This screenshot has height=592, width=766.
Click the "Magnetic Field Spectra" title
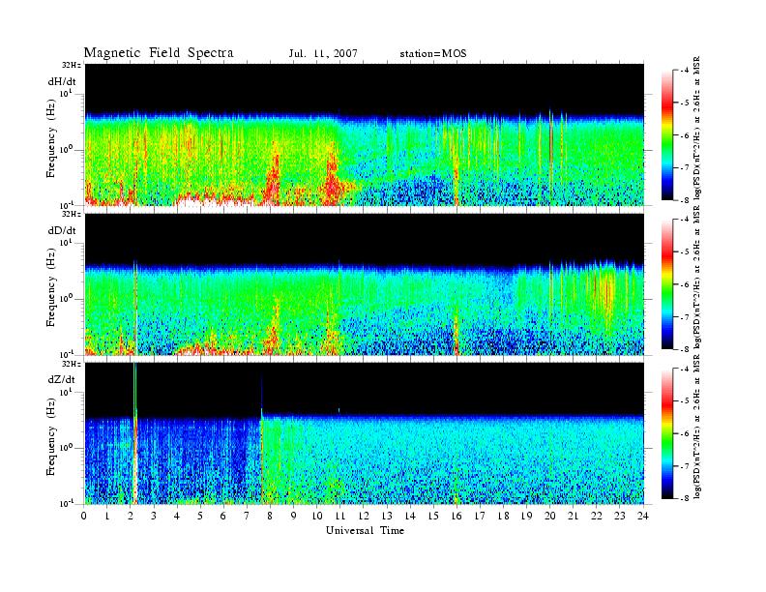(x=159, y=53)
